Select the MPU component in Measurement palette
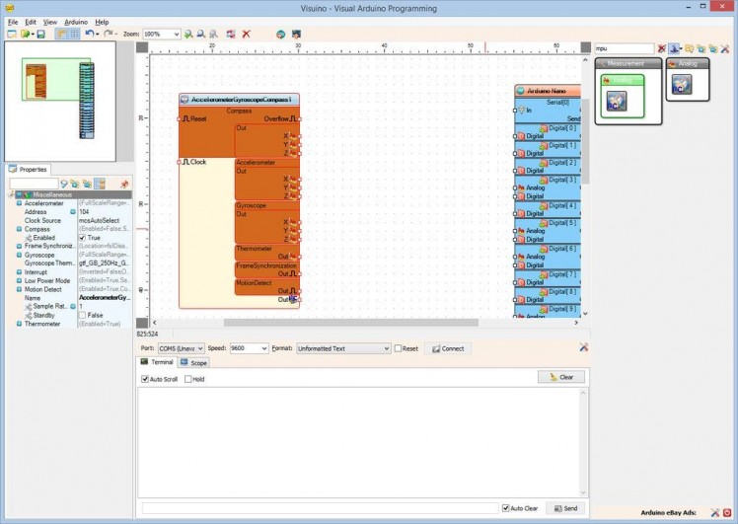The image size is (738, 524). (x=617, y=100)
